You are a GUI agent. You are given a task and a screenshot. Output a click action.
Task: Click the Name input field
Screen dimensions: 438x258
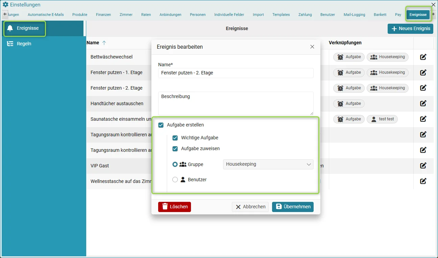[236, 73]
